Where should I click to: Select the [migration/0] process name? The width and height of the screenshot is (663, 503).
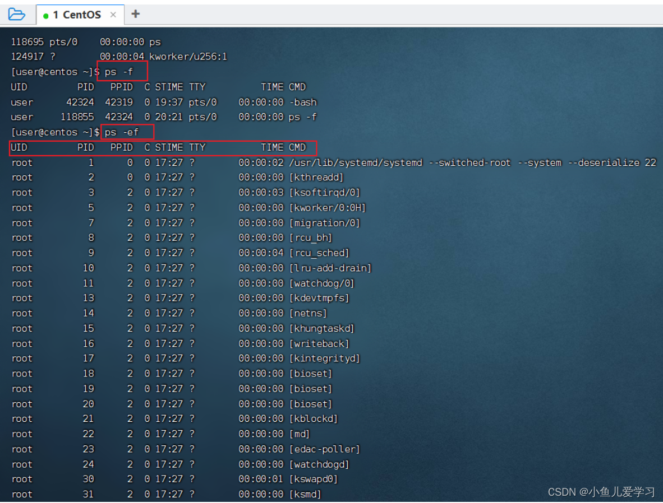[325, 223]
